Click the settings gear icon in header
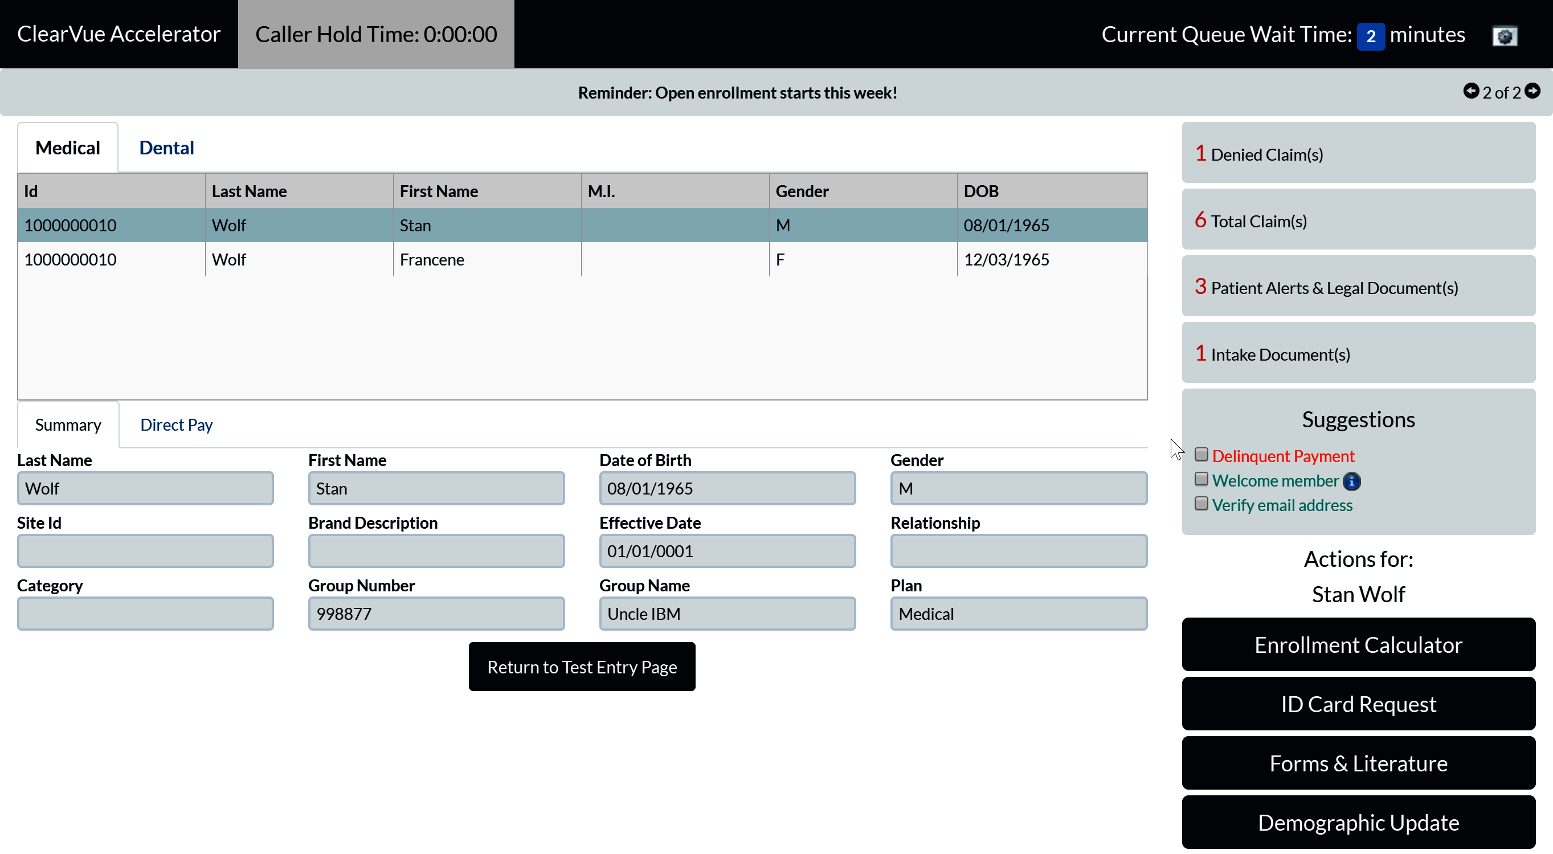 1504,35
